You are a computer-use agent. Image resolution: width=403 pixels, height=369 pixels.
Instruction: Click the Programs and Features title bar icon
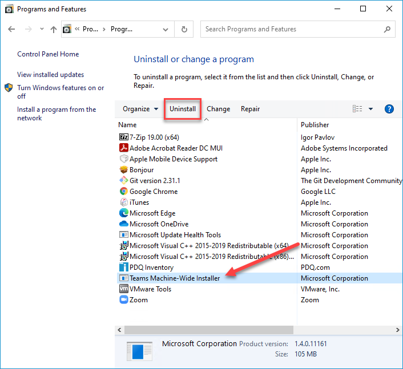point(9,9)
